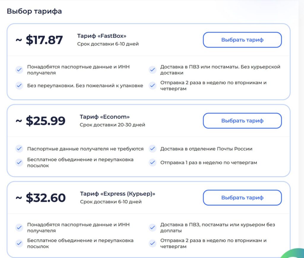Choose the Econom tariff button
The height and width of the screenshot is (258, 304).
coord(242,121)
